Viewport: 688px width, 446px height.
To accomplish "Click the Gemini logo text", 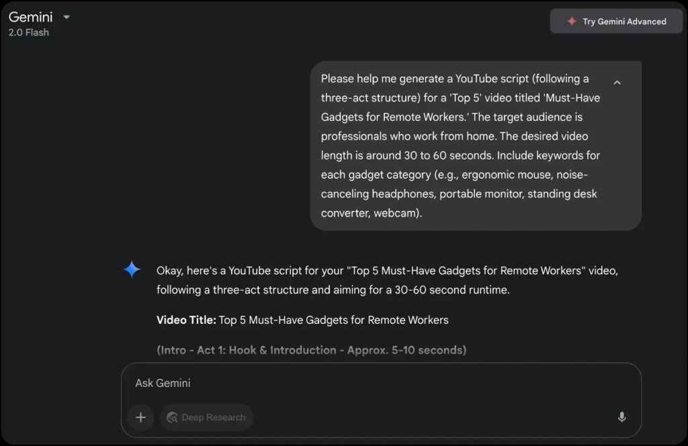I will (x=31, y=17).
